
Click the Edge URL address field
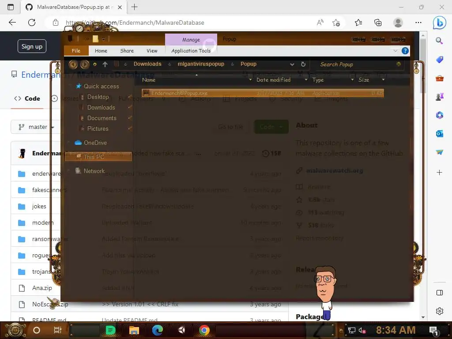click(x=185, y=23)
